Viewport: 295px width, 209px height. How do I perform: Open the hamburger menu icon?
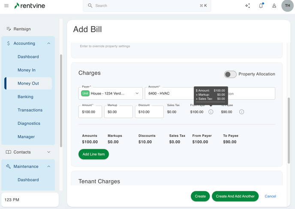tap(6, 6)
